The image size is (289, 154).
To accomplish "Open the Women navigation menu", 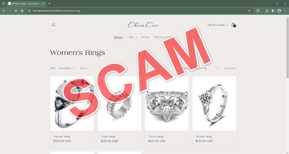I will pos(120,37).
